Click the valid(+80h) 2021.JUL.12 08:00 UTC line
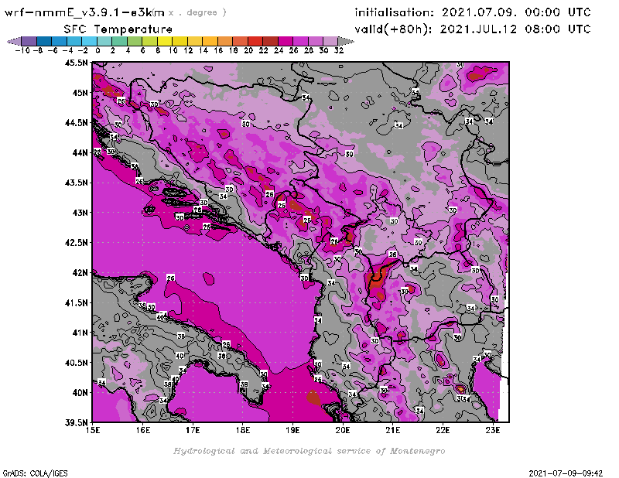The width and height of the screenshot is (619, 478). [473, 29]
